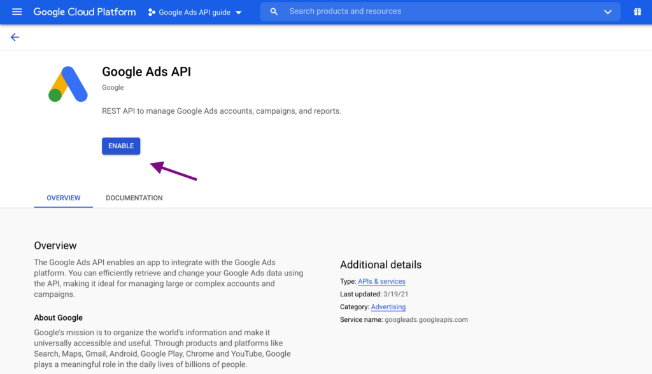Select the OVERVIEW tab

[63, 198]
